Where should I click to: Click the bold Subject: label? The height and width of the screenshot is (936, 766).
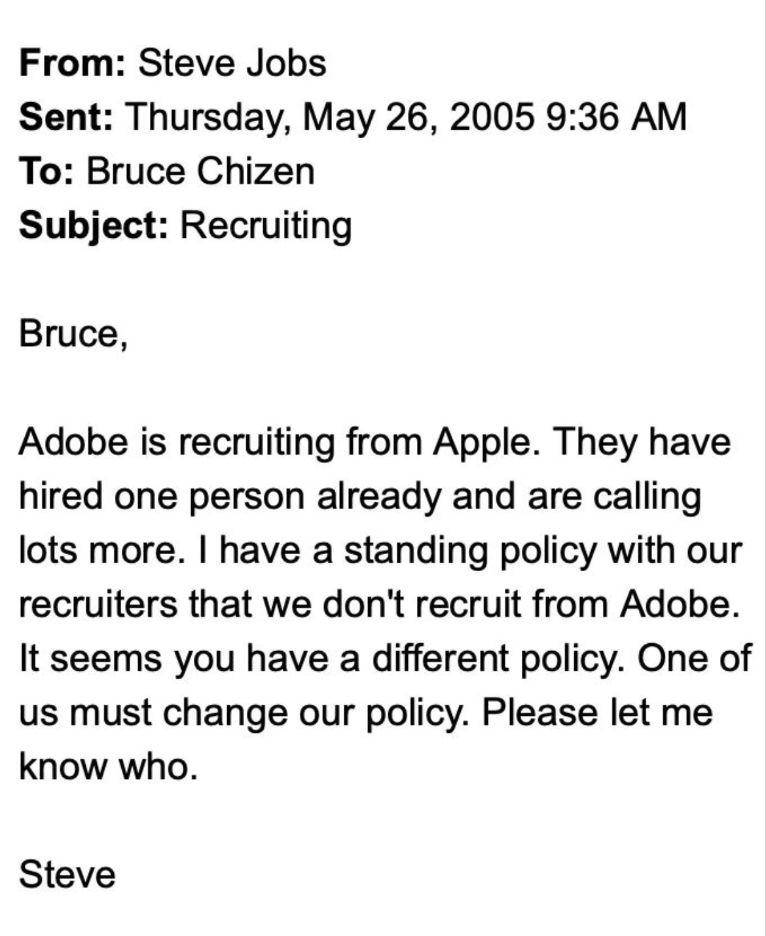pyautogui.click(x=94, y=226)
